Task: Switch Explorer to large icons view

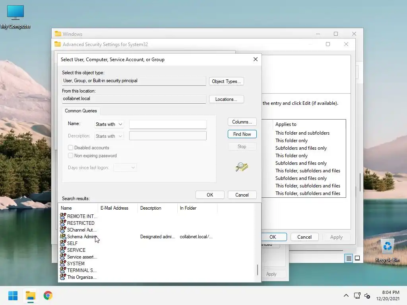Action: pos(357,258)
